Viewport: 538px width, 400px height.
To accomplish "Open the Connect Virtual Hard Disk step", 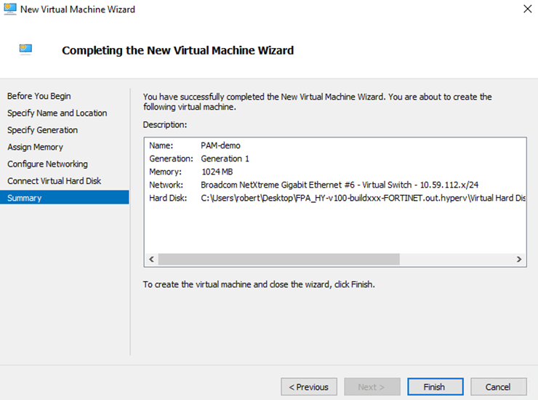I will pos(55,181).
